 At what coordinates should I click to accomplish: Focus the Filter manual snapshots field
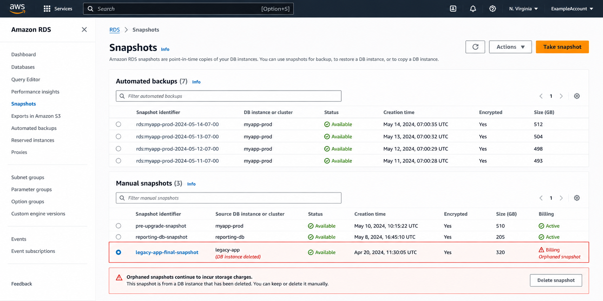228,198
